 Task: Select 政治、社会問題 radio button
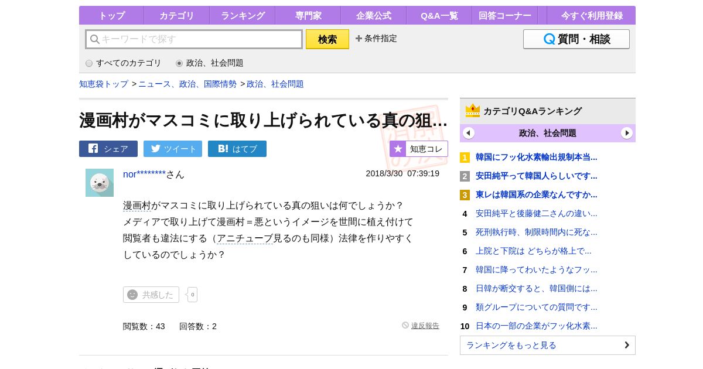[179, 63]
